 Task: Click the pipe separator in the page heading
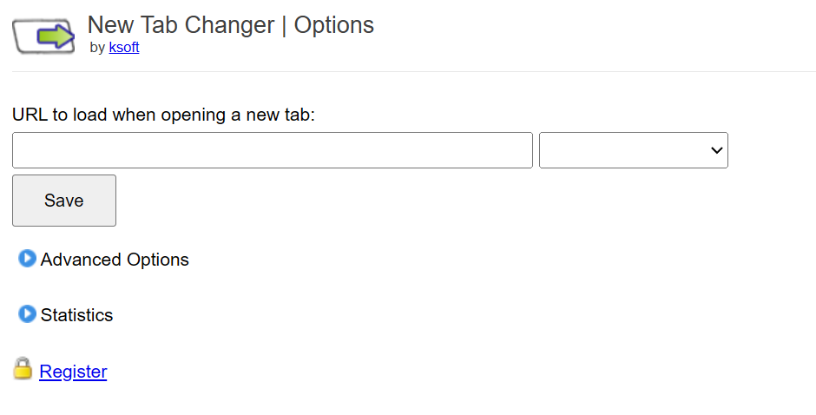point(283,25)
